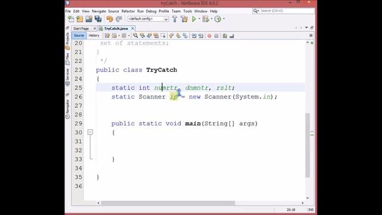Image resolution: width=382 pixels, height=215 pixels.
Task: Open the Source menu
Action: pyautogui.click(x=113, y=11)
